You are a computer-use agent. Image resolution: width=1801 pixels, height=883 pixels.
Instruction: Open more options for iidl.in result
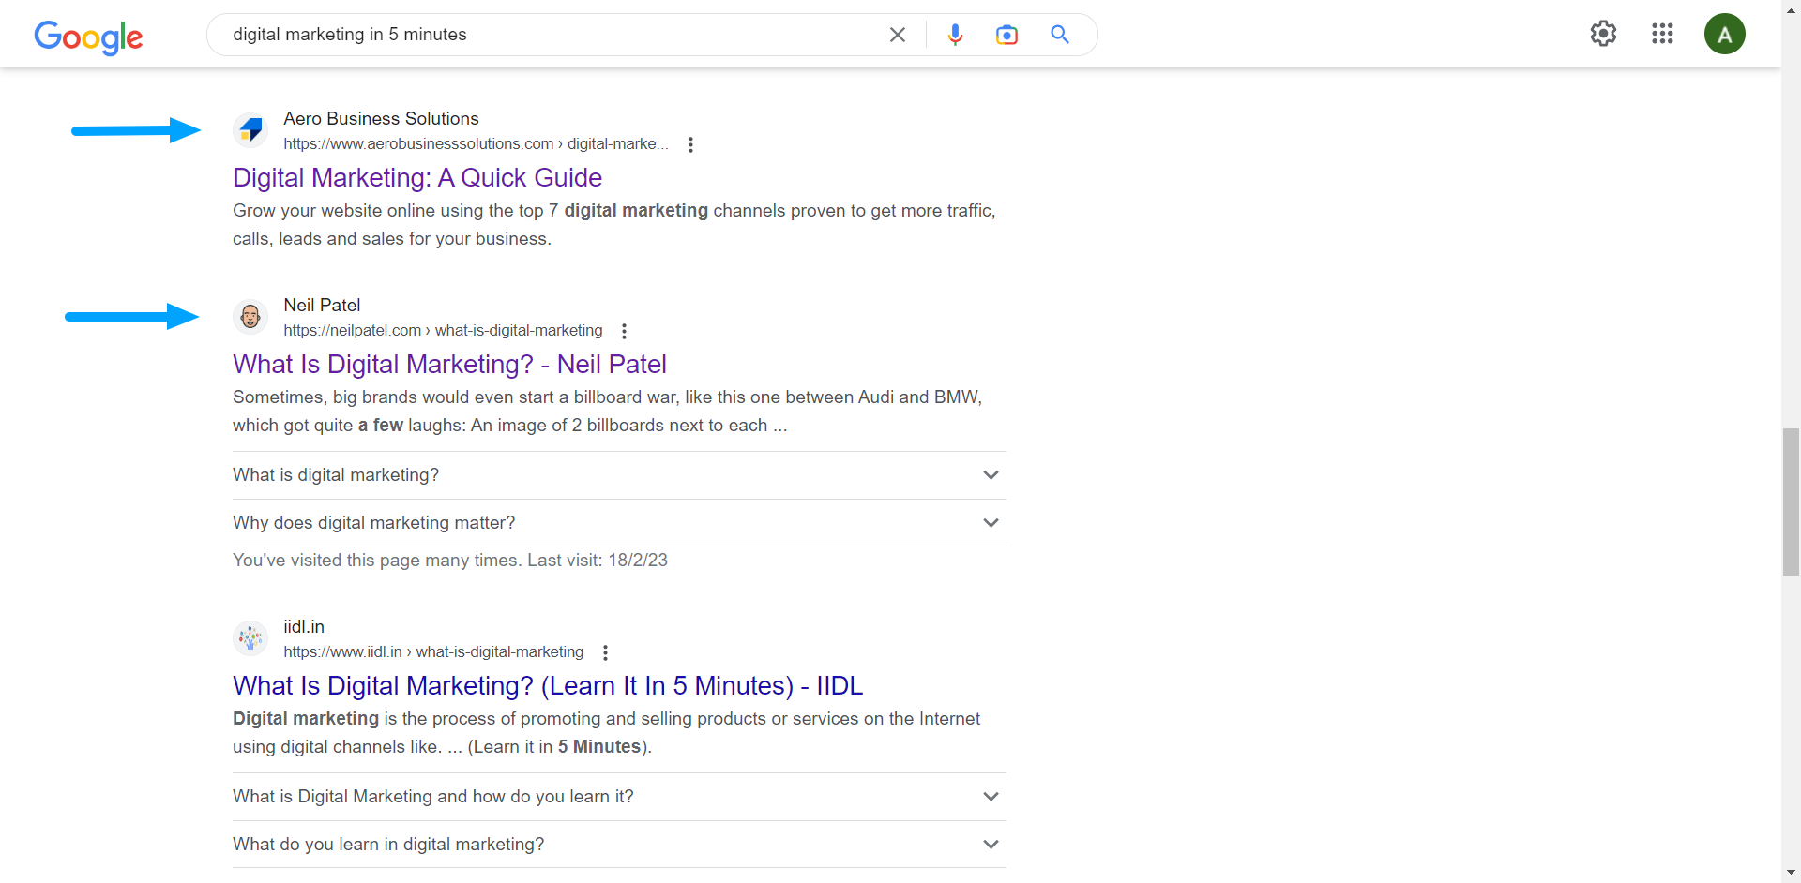pos(605,652)
